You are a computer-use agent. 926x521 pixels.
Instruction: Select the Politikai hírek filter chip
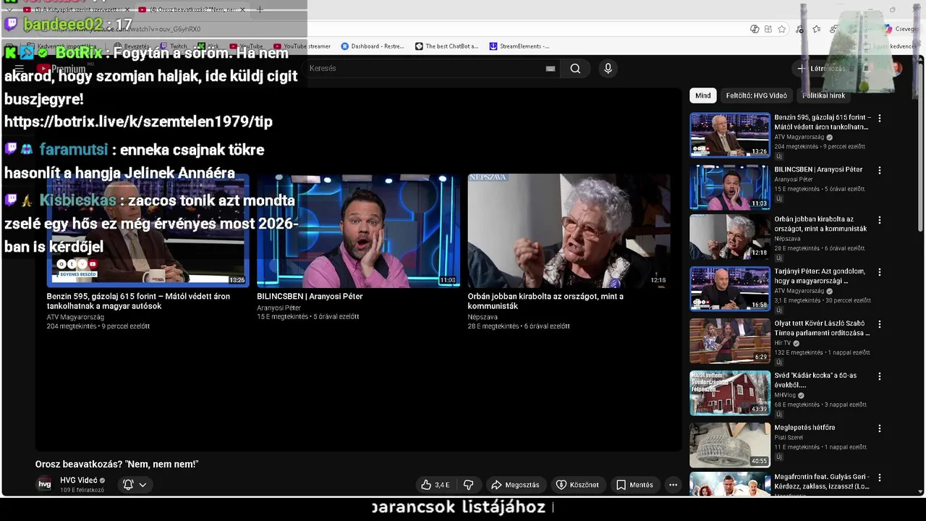coord(823,96)
